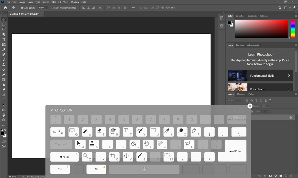The width and height of the screenshot is (298, 178).
Task: Toggle the pixel layer filter in Layers panel
Action: [247, 100]
